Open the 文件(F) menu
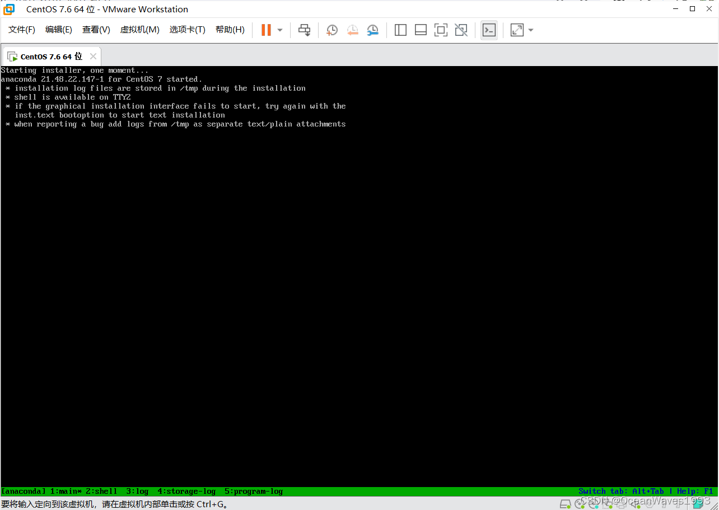Viewport: 719px width, 510px height. 22,30
